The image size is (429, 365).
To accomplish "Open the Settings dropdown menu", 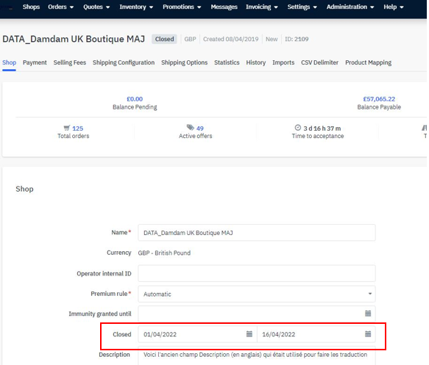I will click(x=302, y=7).
